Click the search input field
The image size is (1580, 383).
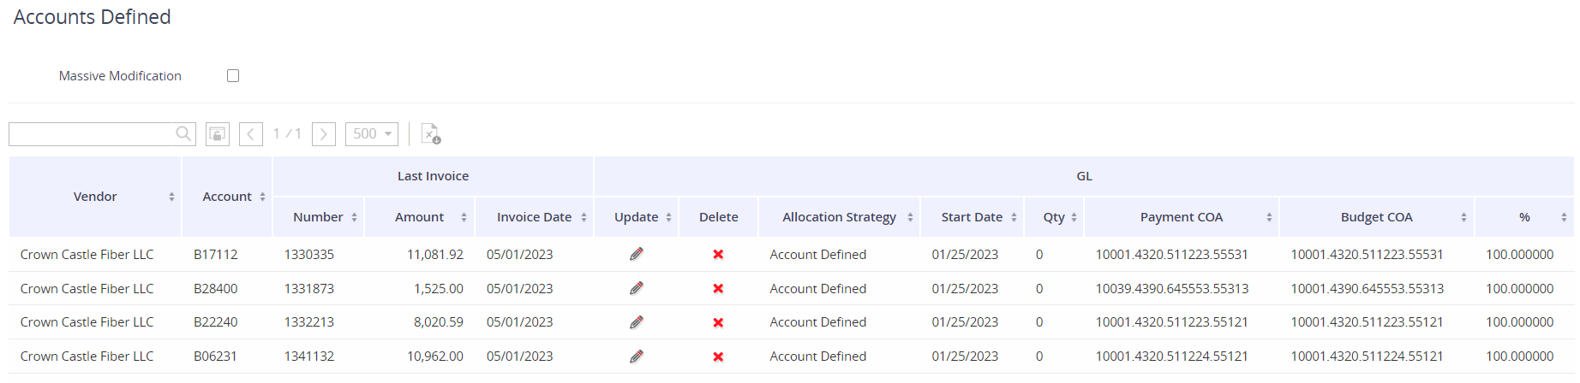pos(91,133)
